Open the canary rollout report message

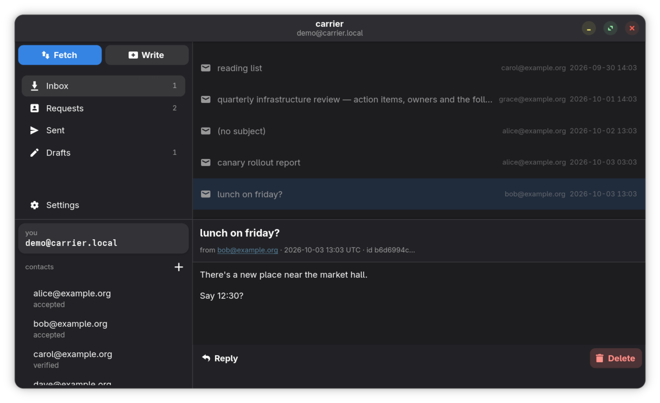[x=419, y=162]
